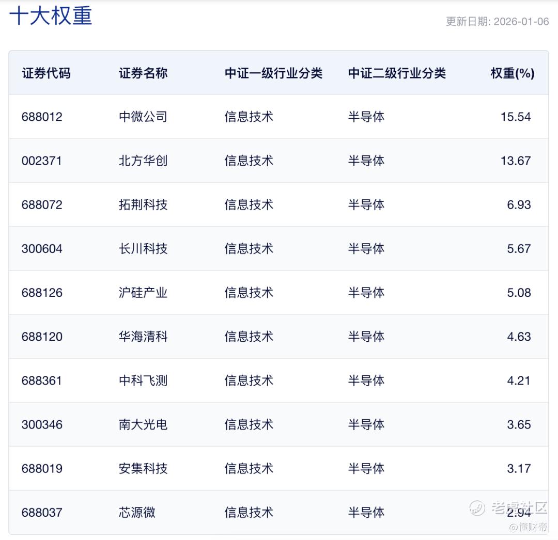
Task: Click weight value 6.93
Action: (x=519, y=205)
